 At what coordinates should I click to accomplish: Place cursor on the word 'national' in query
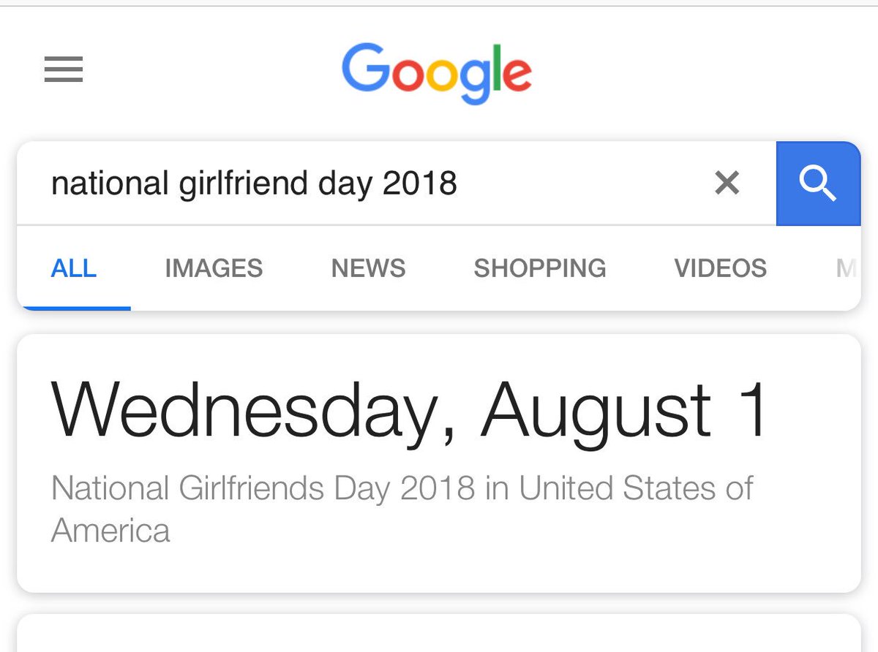(110, 183)
